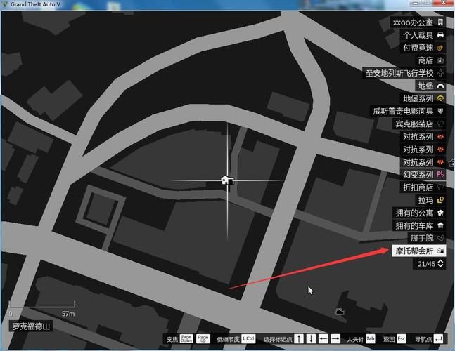The image size is (455, 351).
Task: Click the up arrow key hint for 选择标记点
Action: click(299, 338)
